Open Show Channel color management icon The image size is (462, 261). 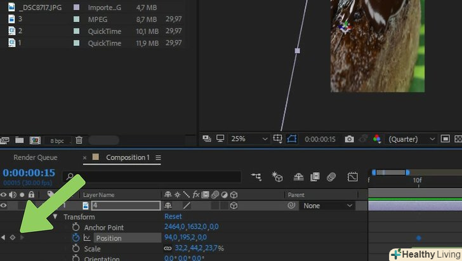tap(378, 138)
